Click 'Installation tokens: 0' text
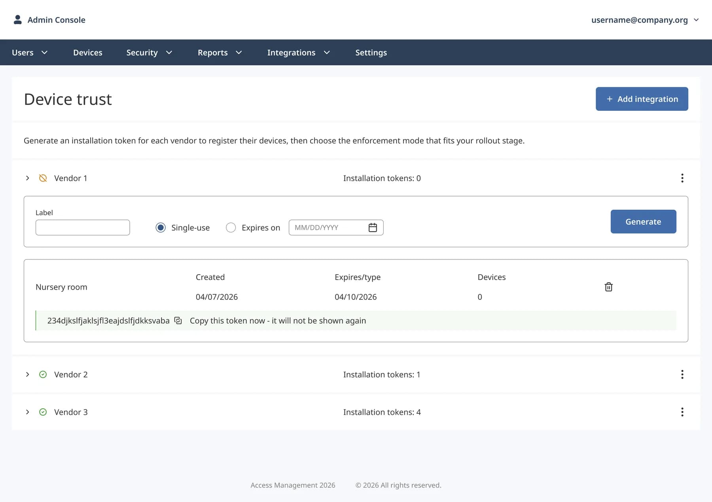The width and height of the screenshot is (712, 502). [382, 178]
